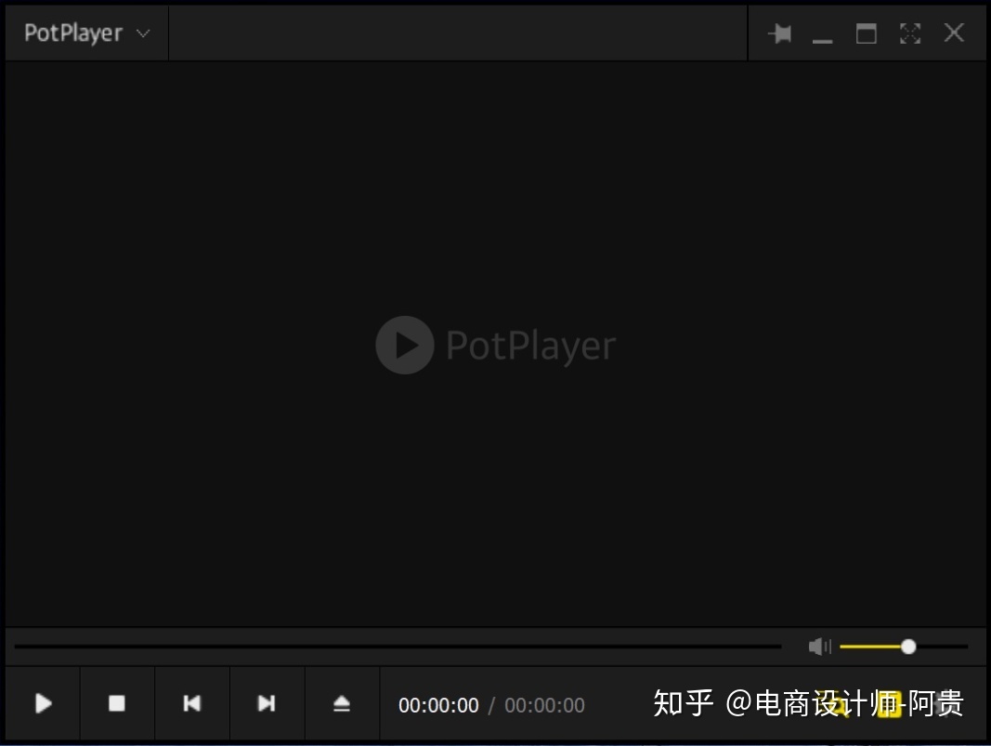Open a file with the eject button
991x746 pixels.
(342, 703)
